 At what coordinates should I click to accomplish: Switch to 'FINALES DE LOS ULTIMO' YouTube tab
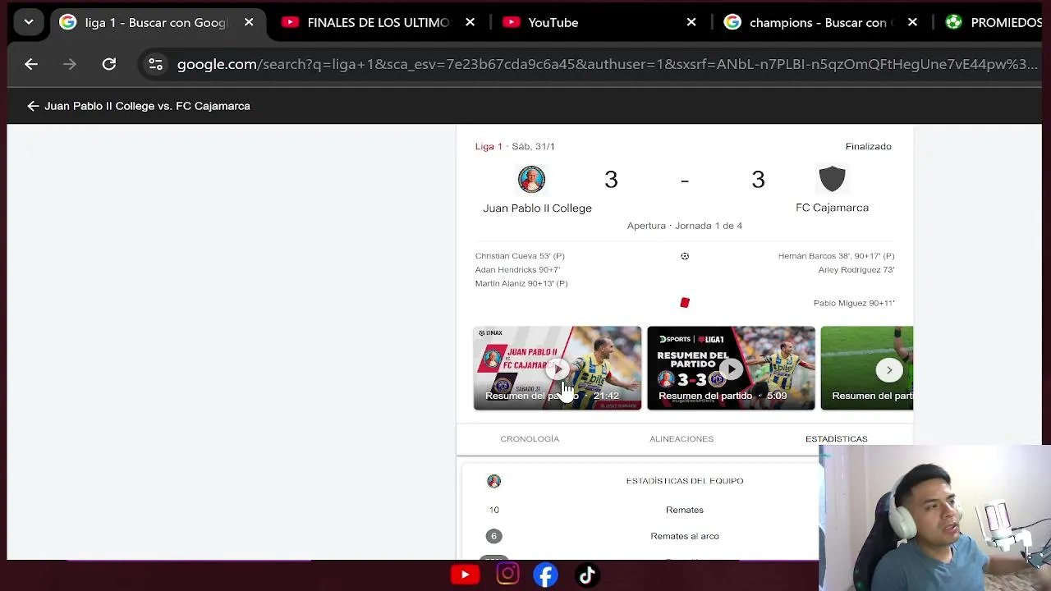(378, 22)
